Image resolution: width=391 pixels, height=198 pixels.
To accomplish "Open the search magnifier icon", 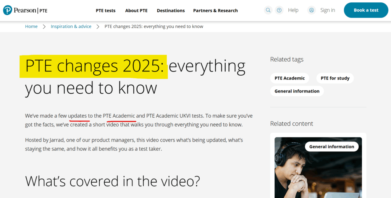I will pos(268,10).
